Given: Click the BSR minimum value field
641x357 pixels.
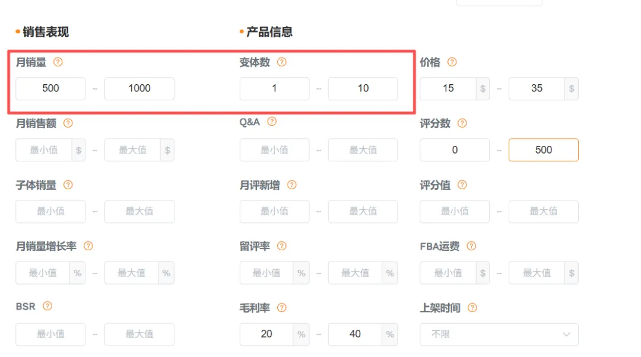Looking at the screenshot, I should 50,334.
